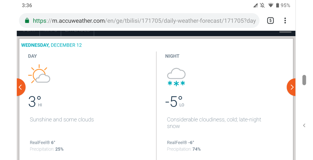The image size is (313, 160).
Task: Open tab switcher showing 5 tabs
Action: [270, 20]
